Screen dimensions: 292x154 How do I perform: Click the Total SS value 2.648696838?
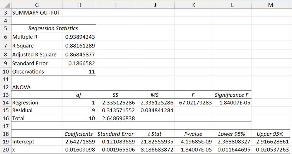(x=115, y=118)
